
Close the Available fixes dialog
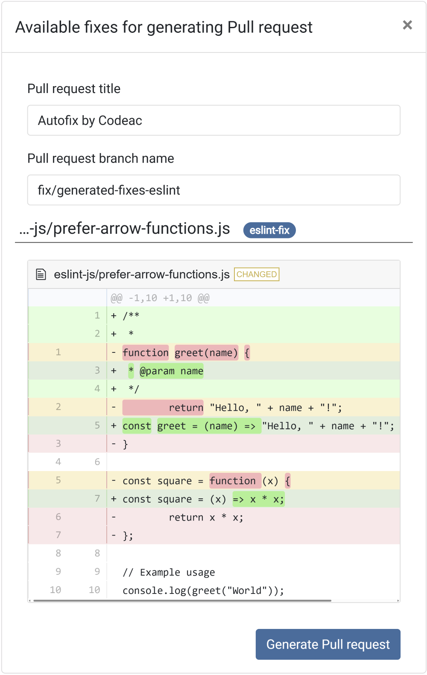(407, 25)
